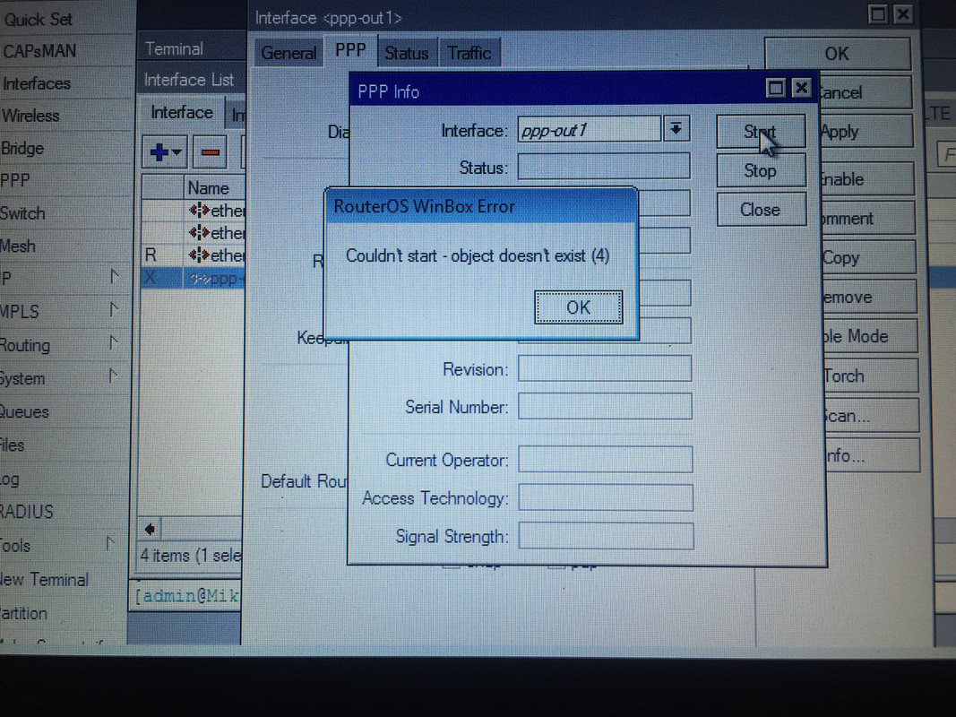Open Interfaces in sidebar
The image size is (956, 717).
coord(37,83)
